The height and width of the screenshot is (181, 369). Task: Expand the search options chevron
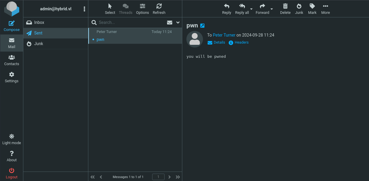(178, 22)
